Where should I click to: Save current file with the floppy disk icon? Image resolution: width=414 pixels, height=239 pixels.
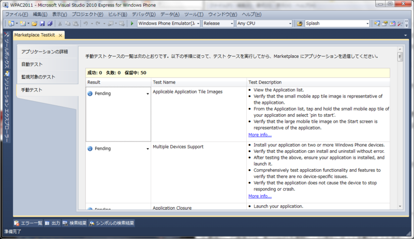coord(42,23)
